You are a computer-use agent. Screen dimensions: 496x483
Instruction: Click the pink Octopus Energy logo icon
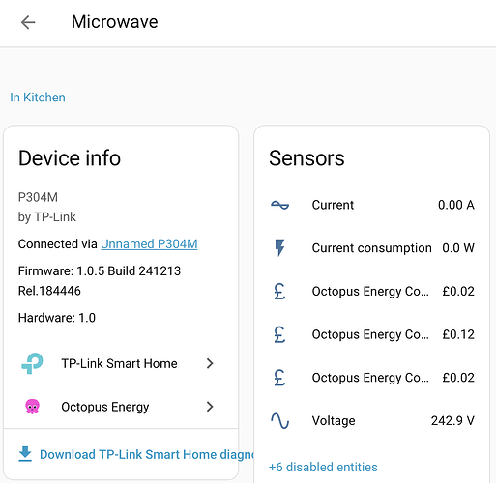[32, 407]
